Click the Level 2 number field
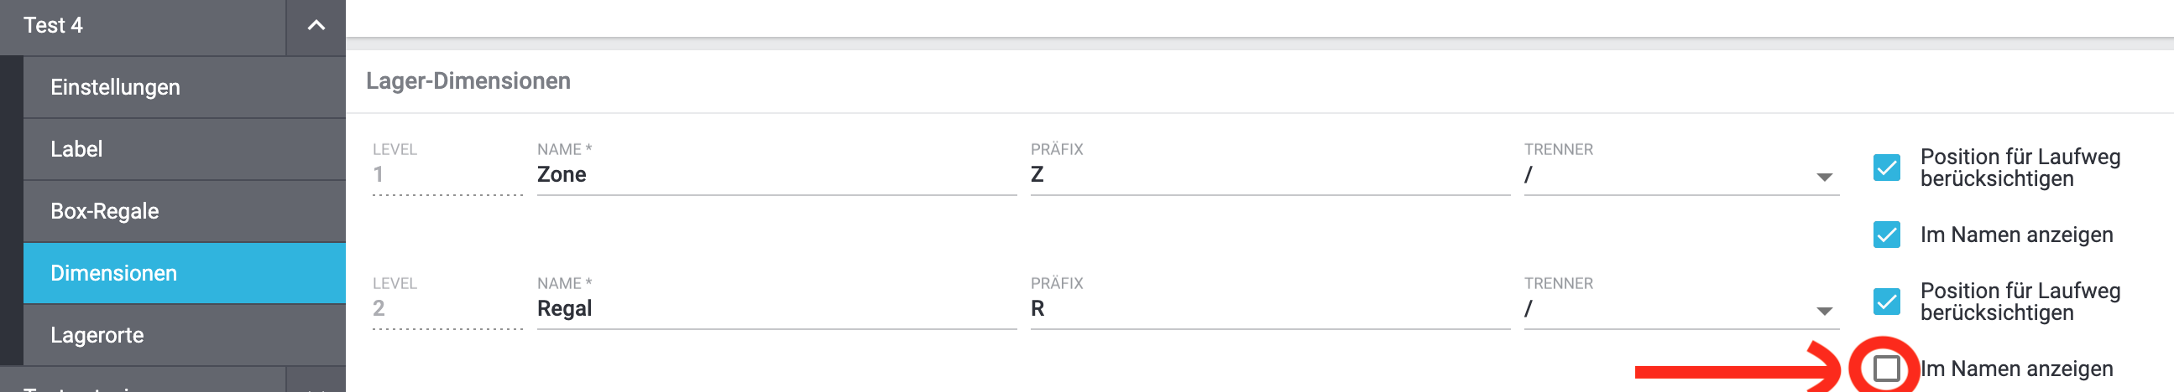The image size is (2174, 392). click(447, 309)
